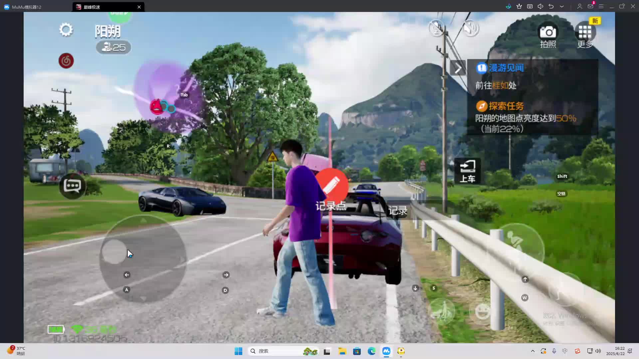Open the MuMu hamburger menu

click(x=601, y=6)
